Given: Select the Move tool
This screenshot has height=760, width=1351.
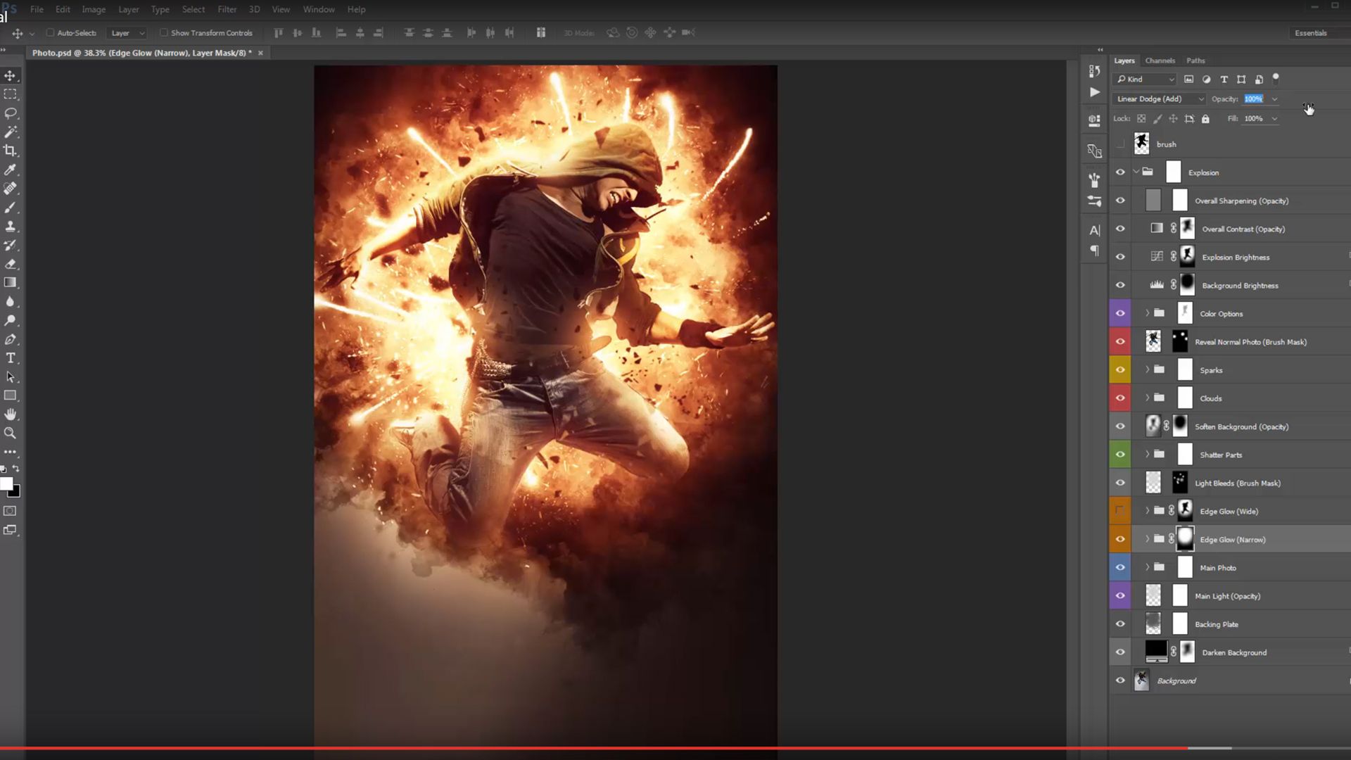Looking at the screenshot, I should 11,75.
